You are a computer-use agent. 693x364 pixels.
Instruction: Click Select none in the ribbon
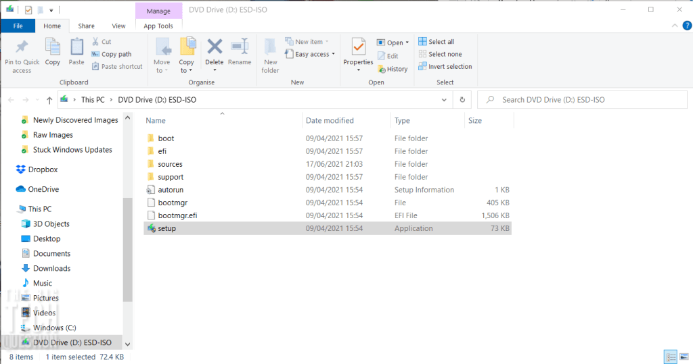coord(440,54)
